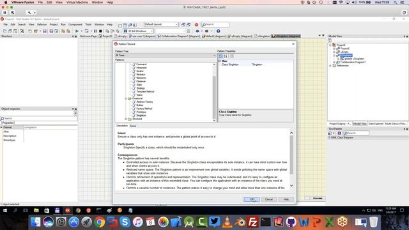Switch to the Welcome Page tab

[x=88, y=36]
